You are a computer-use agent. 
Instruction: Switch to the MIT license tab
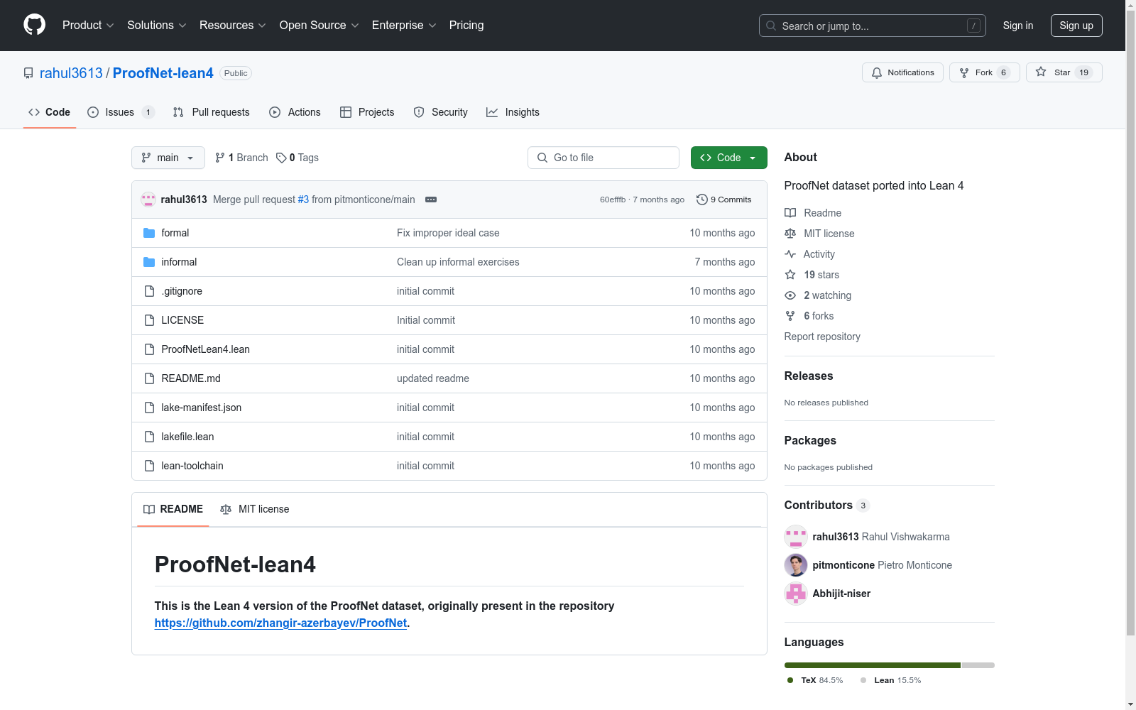click(255, 509)
